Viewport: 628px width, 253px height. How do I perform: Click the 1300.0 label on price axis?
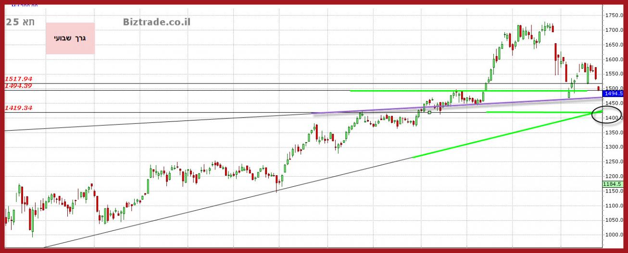click(615, 147)
